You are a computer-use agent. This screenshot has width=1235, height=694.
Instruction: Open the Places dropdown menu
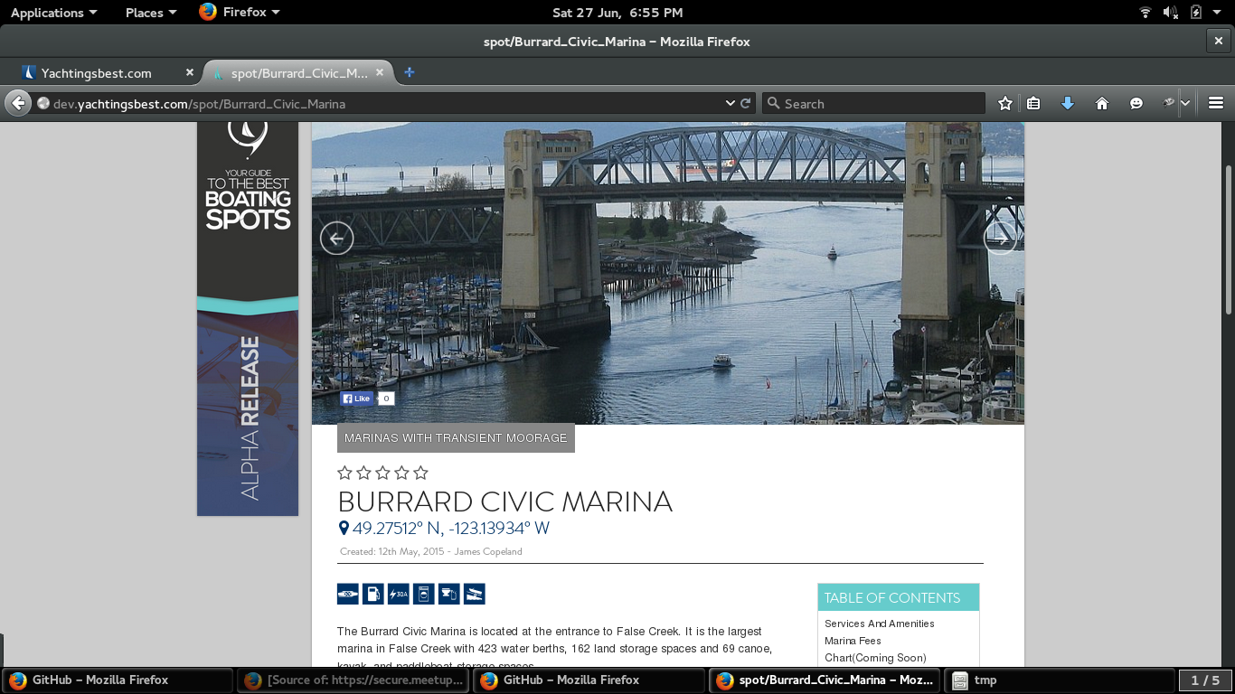tap(150, 13)
